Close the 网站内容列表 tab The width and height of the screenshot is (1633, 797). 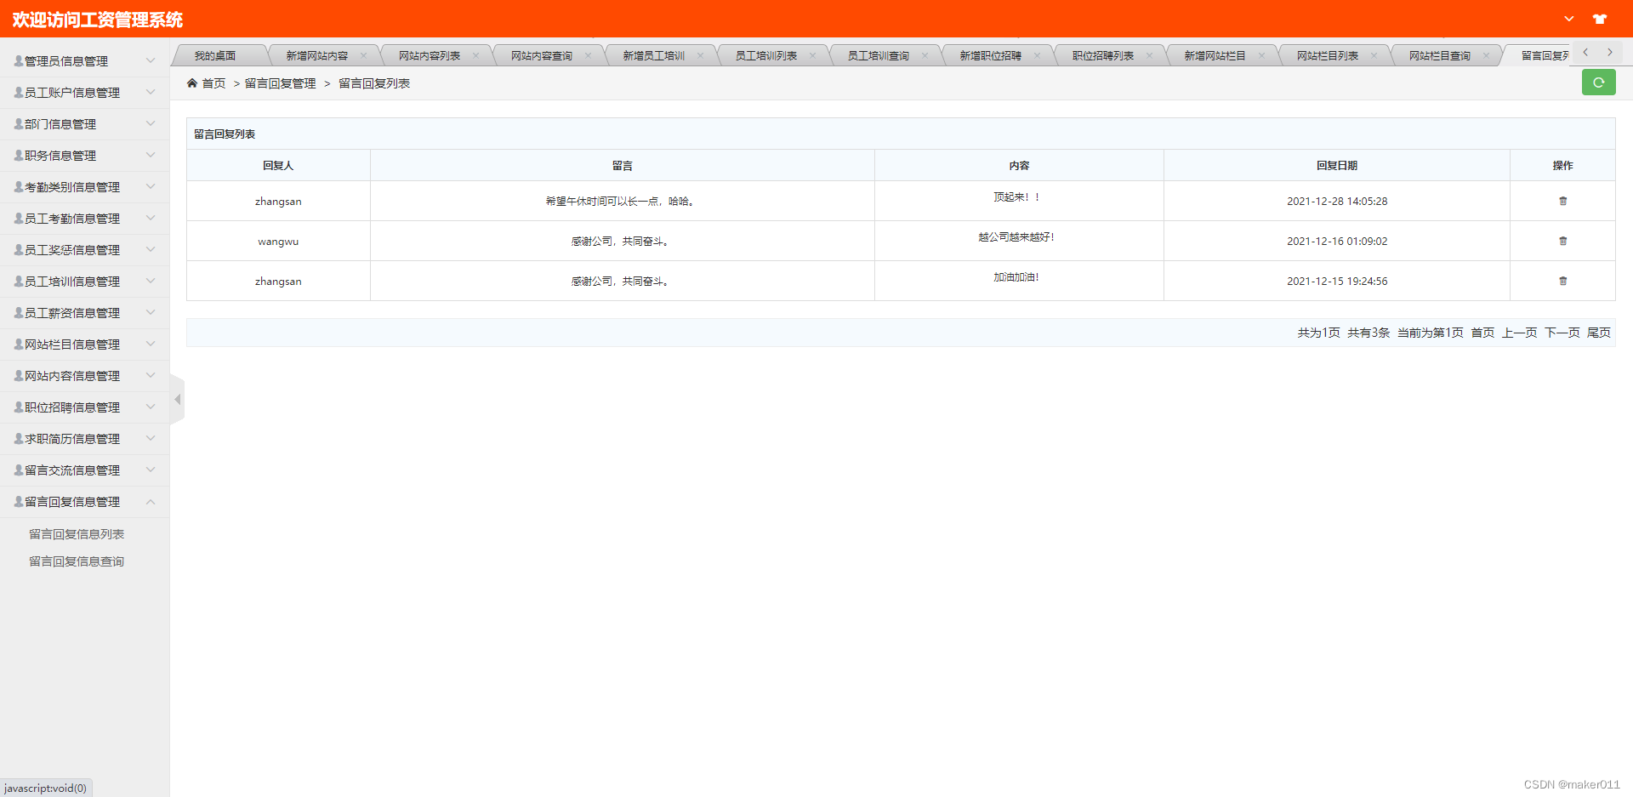[475, 55]
